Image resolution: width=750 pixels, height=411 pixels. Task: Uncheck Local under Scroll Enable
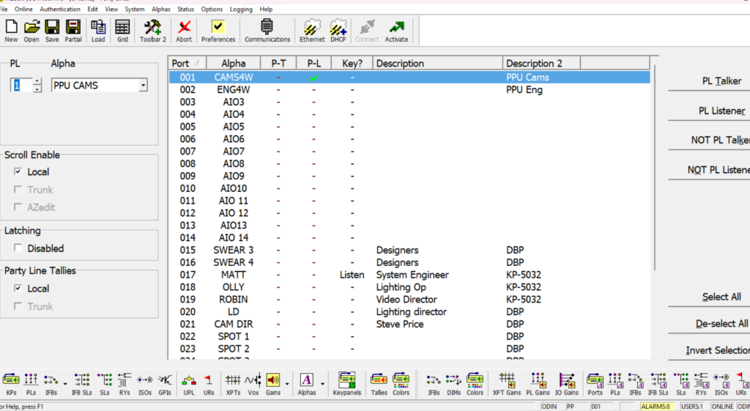point(18,172)
